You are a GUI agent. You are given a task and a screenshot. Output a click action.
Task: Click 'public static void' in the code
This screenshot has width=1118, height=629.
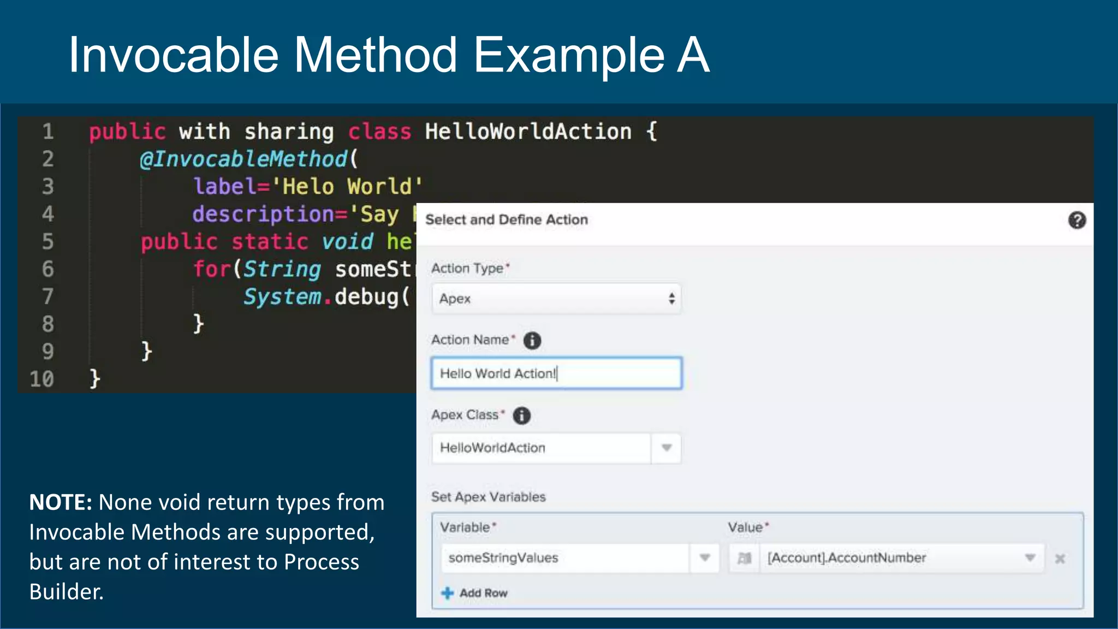pos(257,242)
